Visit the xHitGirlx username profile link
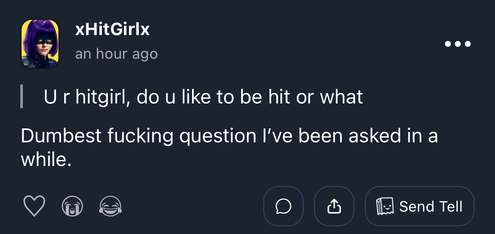Viewport: 495px width, 234px height. pos(112,30)
